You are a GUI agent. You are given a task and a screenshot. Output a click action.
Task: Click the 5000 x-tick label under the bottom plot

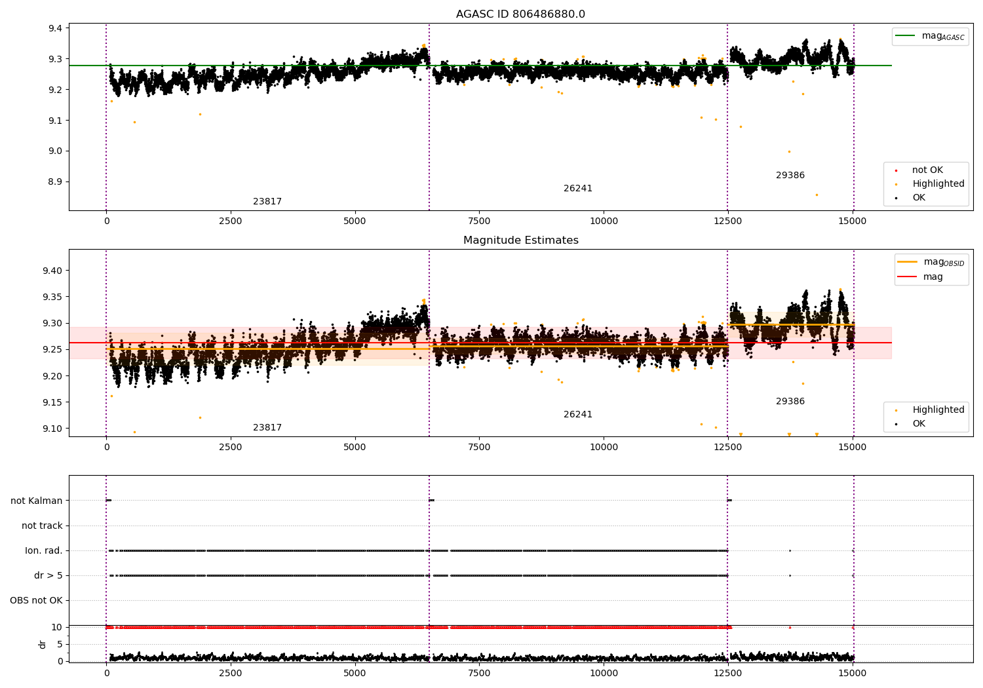point(355,672)
